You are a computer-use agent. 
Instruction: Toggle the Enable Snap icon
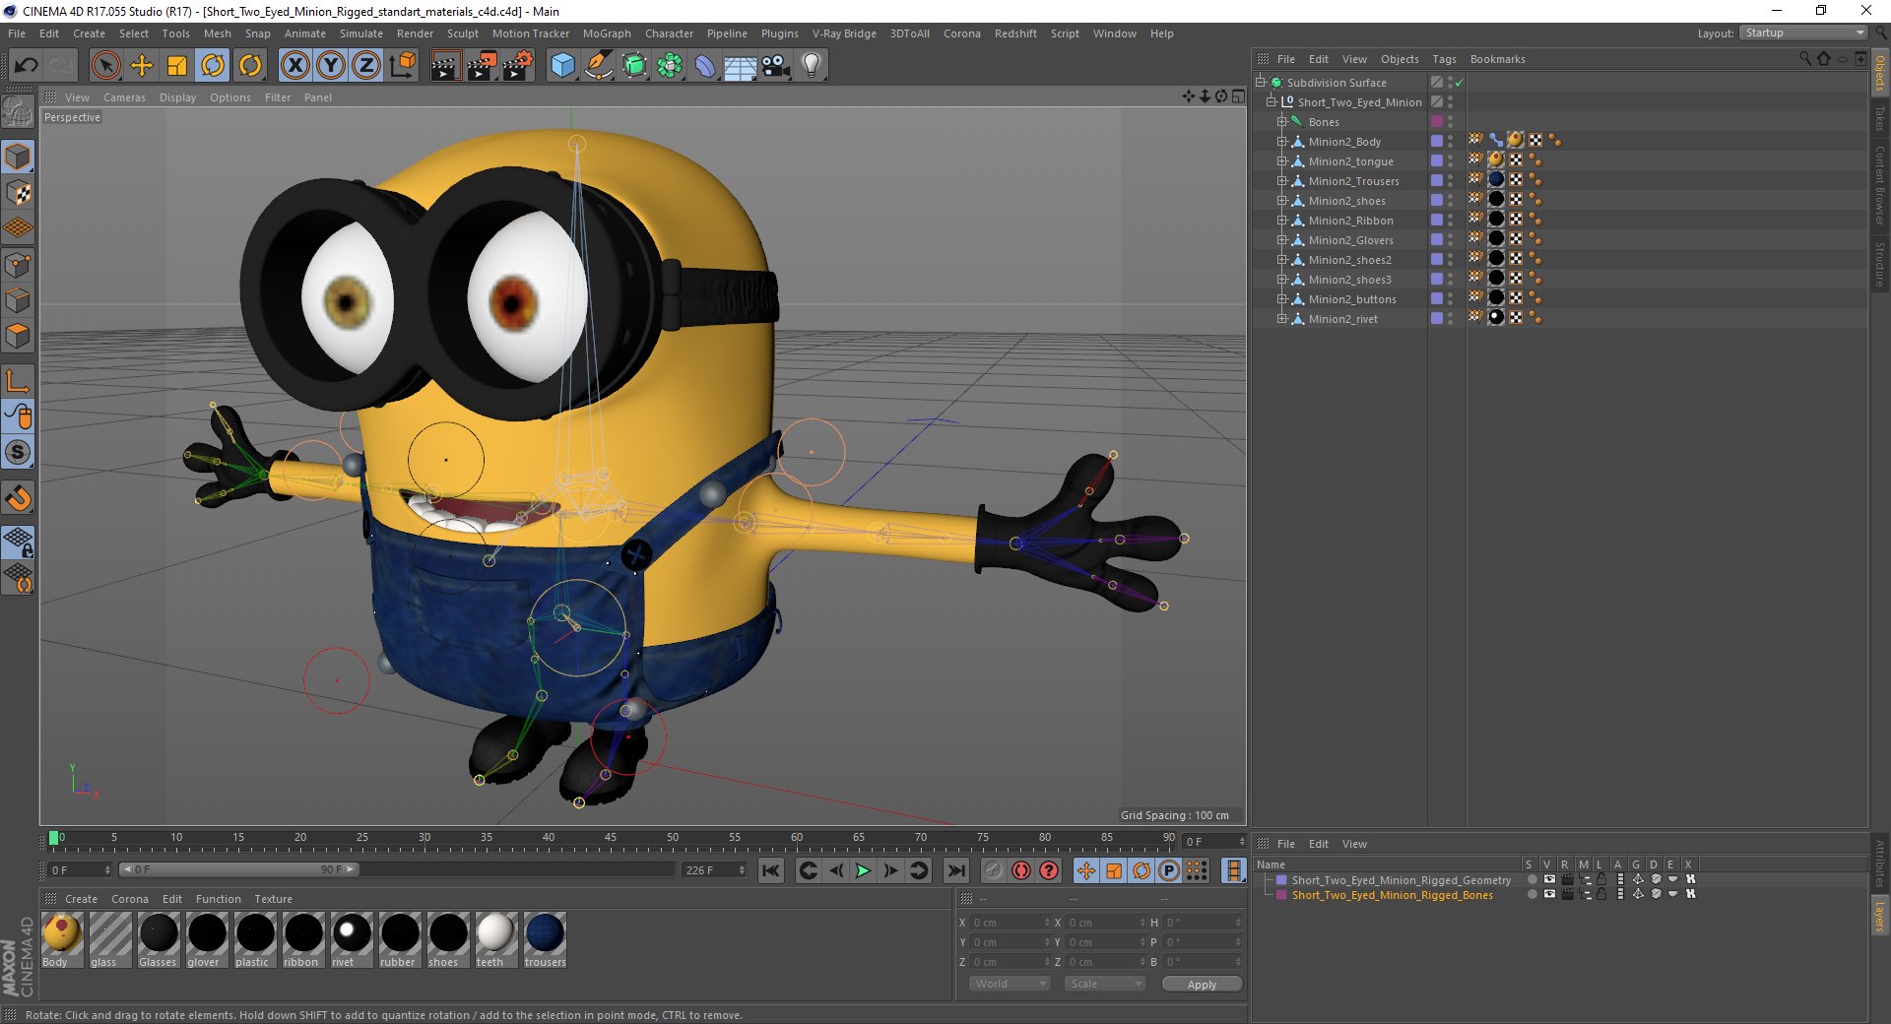tap(18, 497)
